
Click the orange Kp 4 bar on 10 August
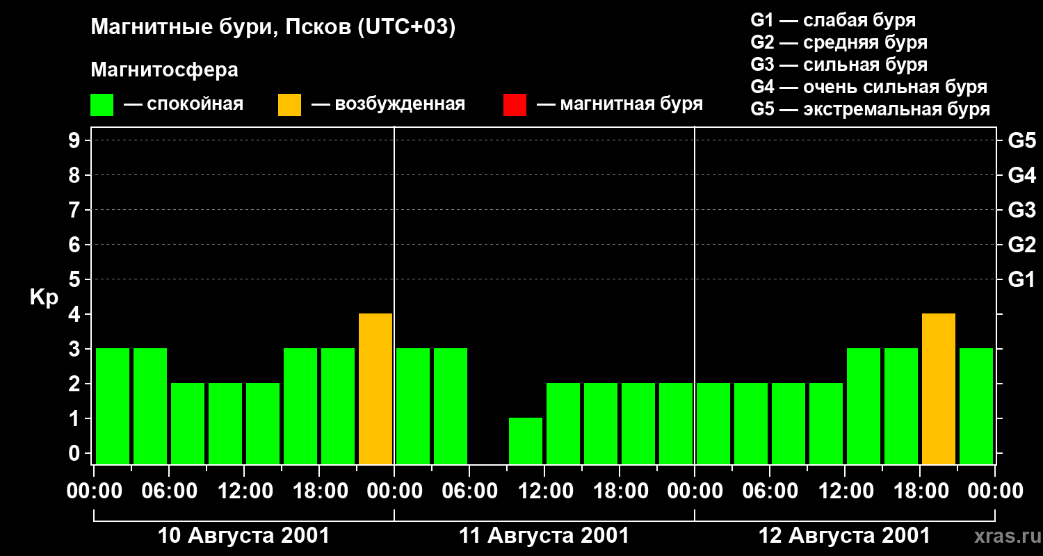[375, 389]
